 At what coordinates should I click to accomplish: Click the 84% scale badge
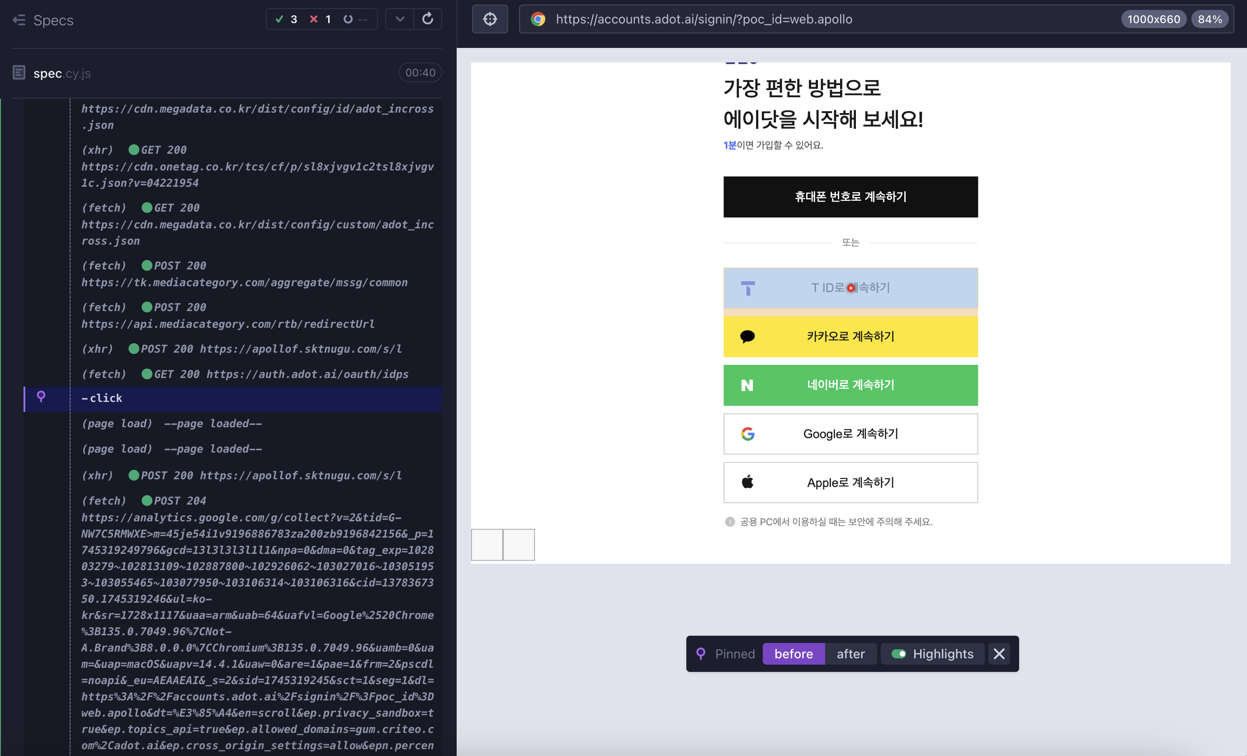click(x=1209, y=19)
